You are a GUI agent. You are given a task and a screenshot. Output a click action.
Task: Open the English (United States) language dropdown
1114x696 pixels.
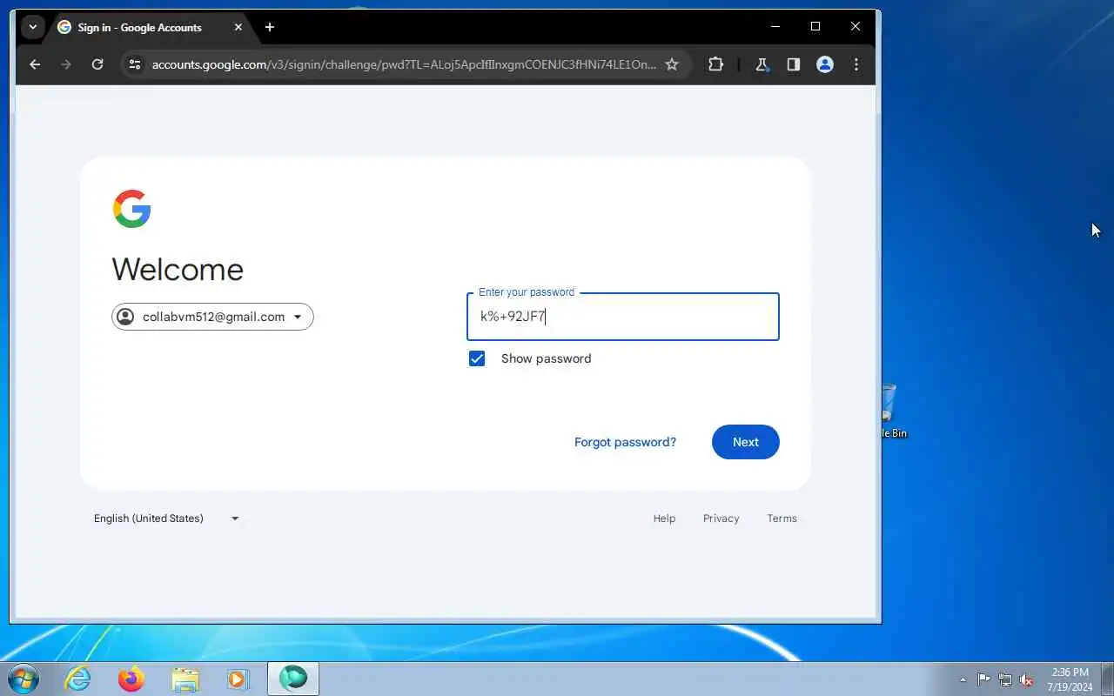(166, 519)
